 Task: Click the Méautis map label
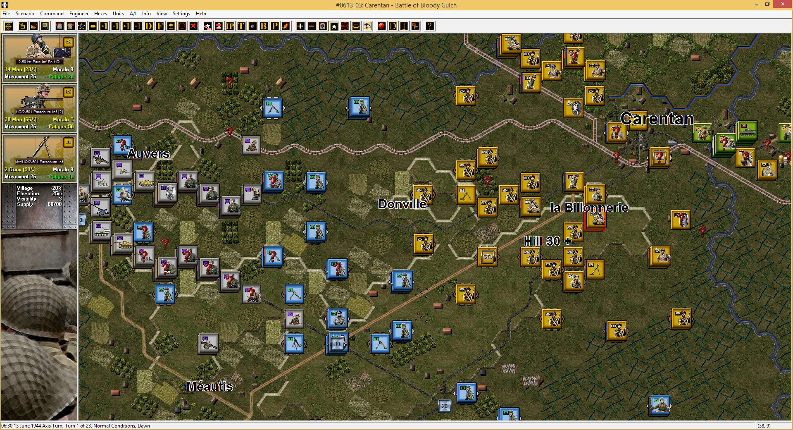(210, 386)
